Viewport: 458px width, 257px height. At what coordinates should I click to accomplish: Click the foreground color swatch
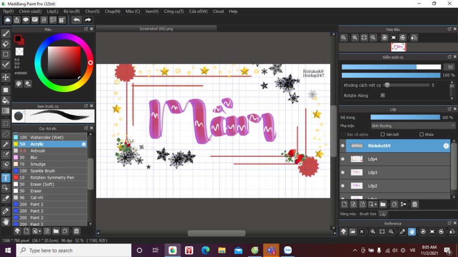pos(18,38)
